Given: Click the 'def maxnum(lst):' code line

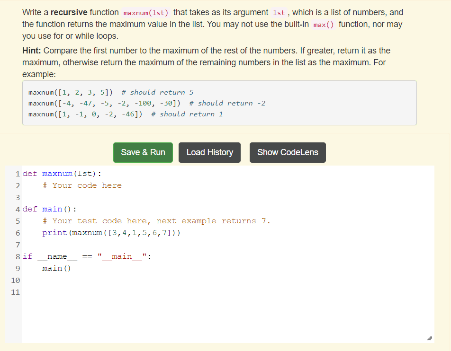Looking at the screenshot, I should [62, 174].
